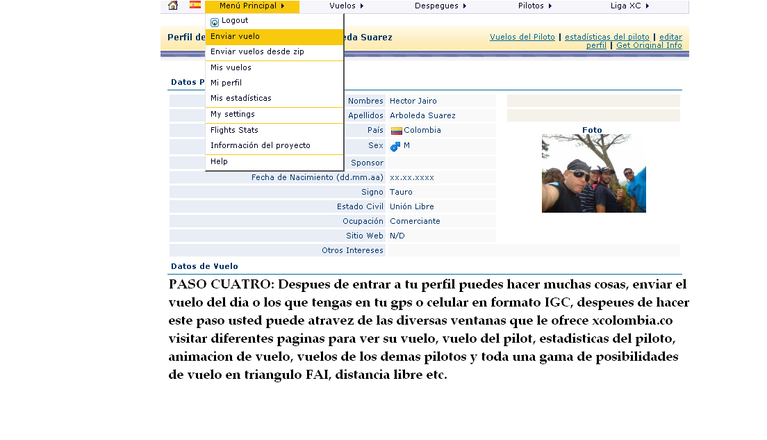Click the home icon in the navigation bar
Screen dimensions: 767x440
click(x=173, y=6)
